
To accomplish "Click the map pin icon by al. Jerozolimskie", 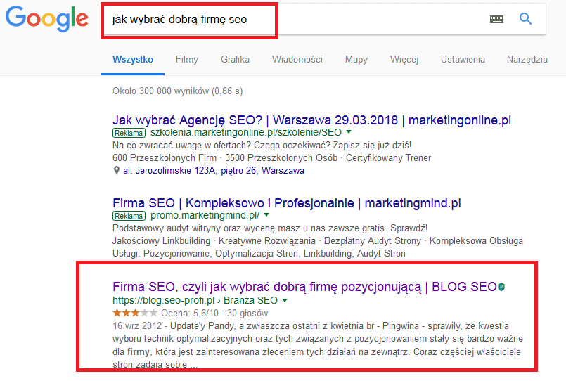I will (x=116, y=170).
